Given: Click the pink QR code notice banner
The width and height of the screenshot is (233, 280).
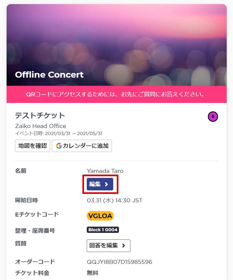Looking at the screenshot, I should [x=117, y=95].
